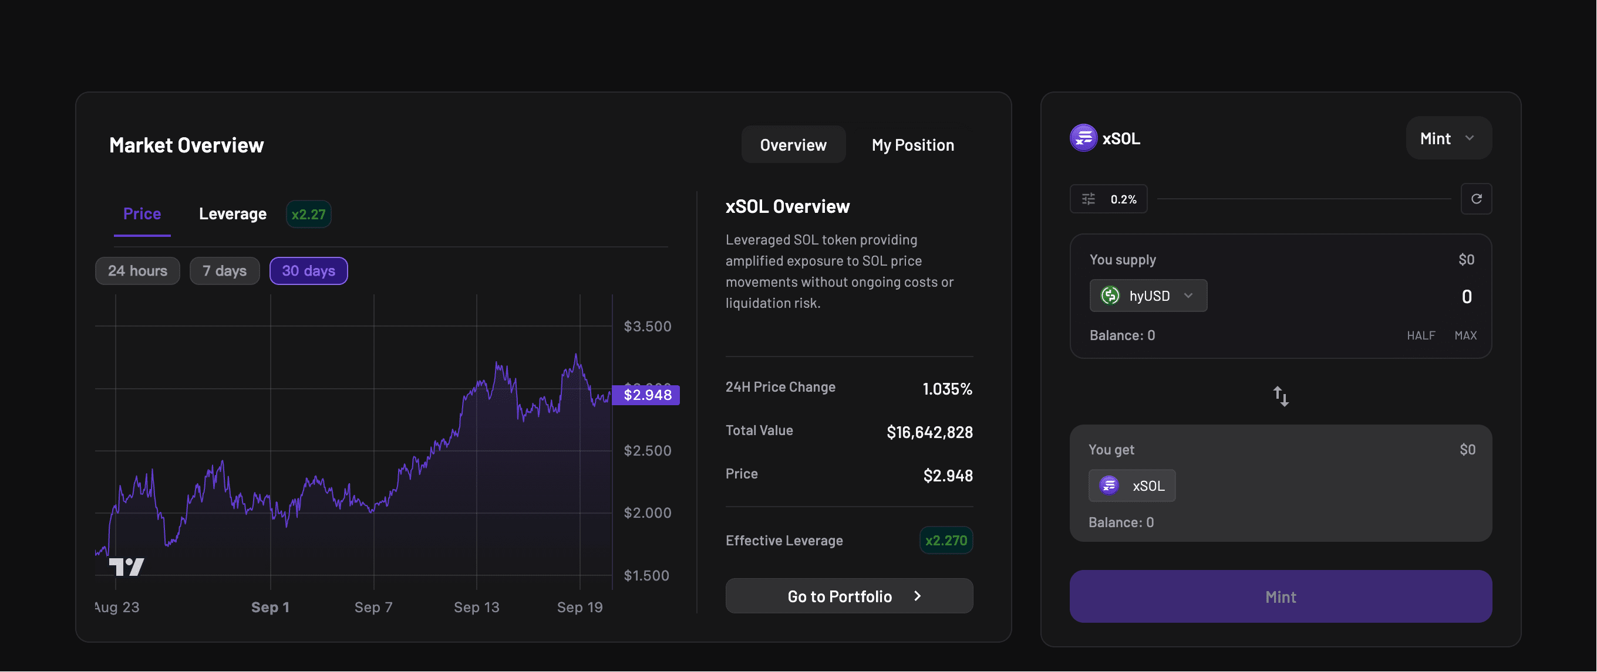The height and width of the screenshot is (672, 1597).
Task: Select the 7 days chart range
Action: point(224,271)
